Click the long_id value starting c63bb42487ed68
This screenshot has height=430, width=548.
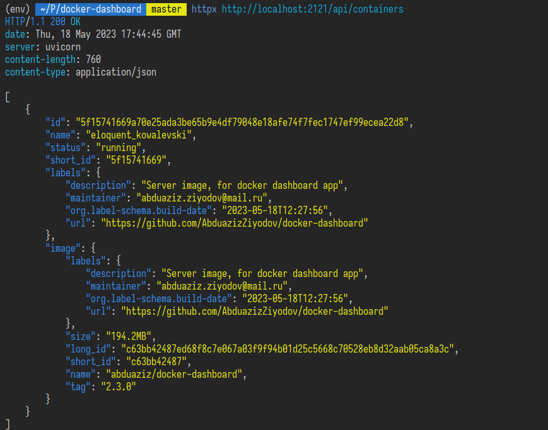[x=288, y=349]
